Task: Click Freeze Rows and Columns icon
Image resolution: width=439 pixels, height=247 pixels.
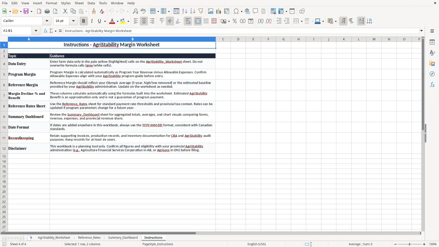Action: click(x=281, y=11)
